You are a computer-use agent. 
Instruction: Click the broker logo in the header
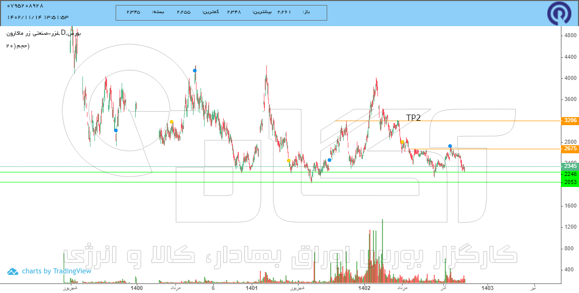[559, 13]
